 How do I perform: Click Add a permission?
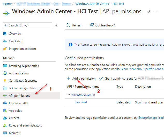click(x=84, y=79)
